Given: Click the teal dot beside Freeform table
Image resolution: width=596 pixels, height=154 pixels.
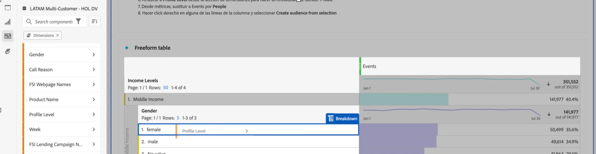Looking at the screenshot, I should [127, 48].
